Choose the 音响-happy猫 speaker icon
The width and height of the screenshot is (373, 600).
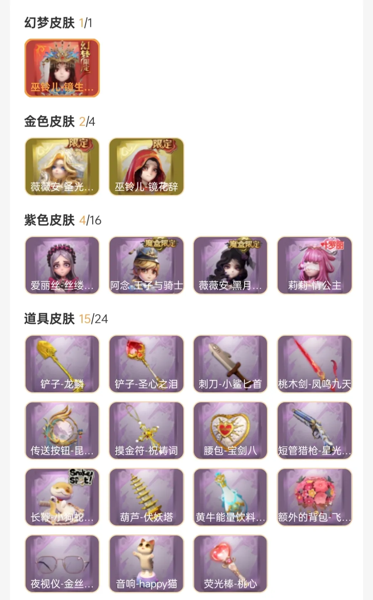146,564
